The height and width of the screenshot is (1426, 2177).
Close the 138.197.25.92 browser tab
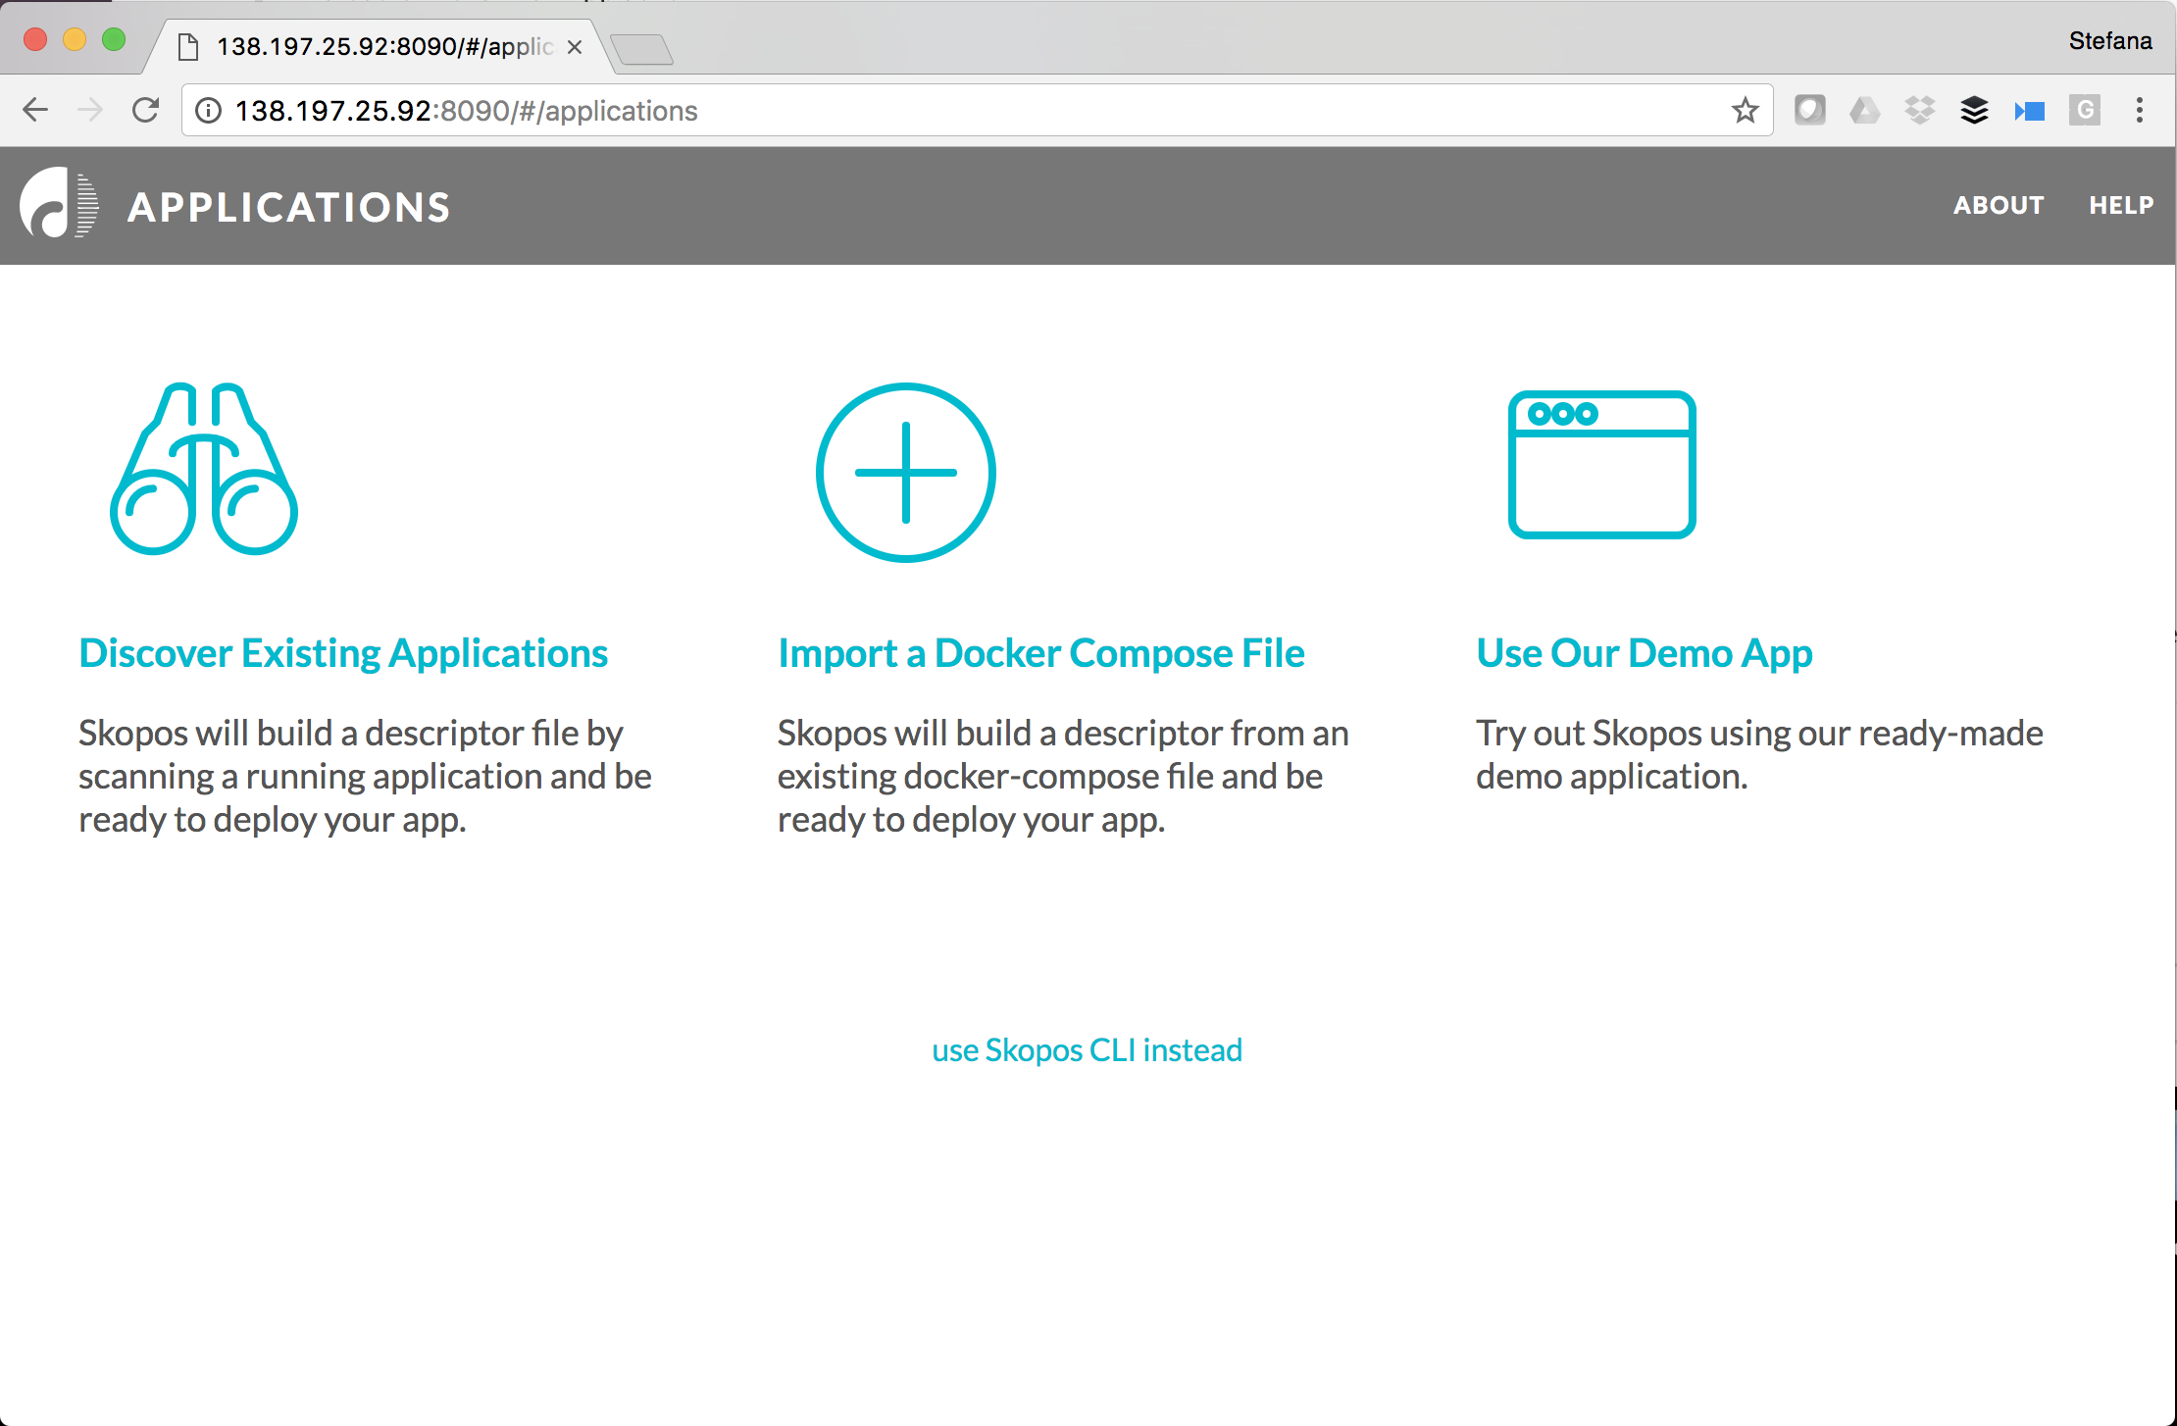(x=575, y=47)
